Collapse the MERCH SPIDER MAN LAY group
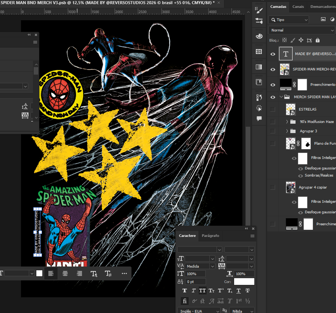This screenshot has width=336, height=313. pyautogui.click(x=281, y=97)
